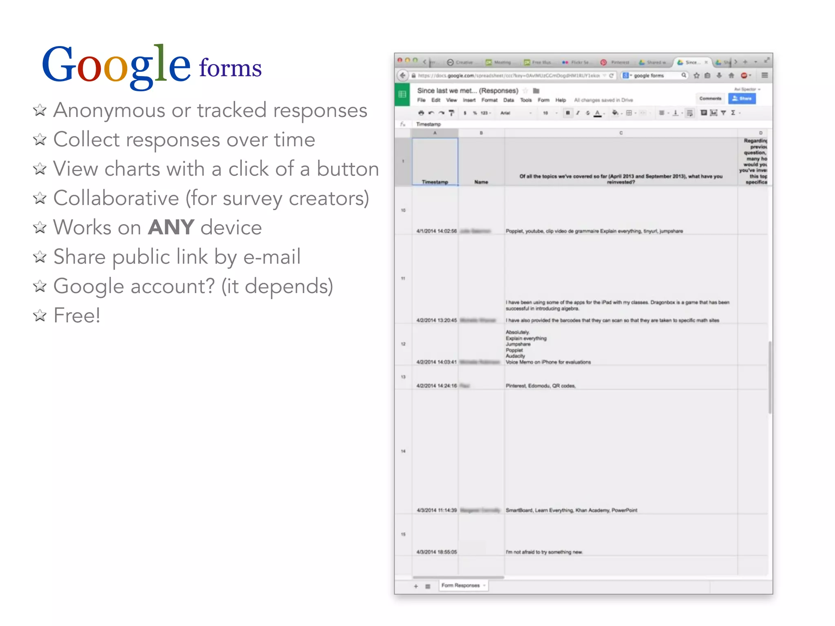The height and width of the screenshot is (626, 835).
Task: Click the document title Since last we met
Action: click(x=467, y=90)
